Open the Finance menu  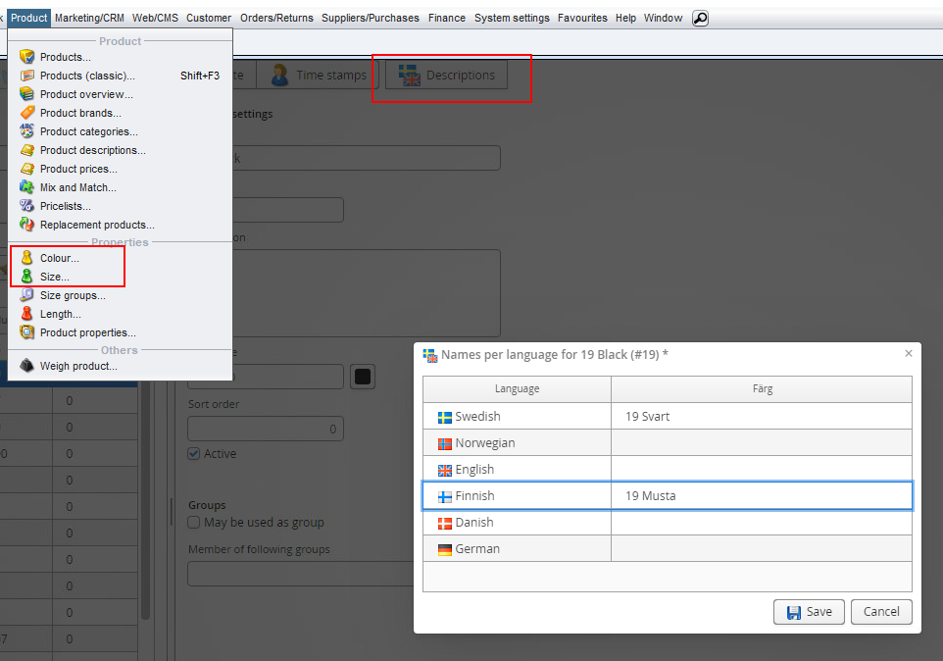[447, 18]
